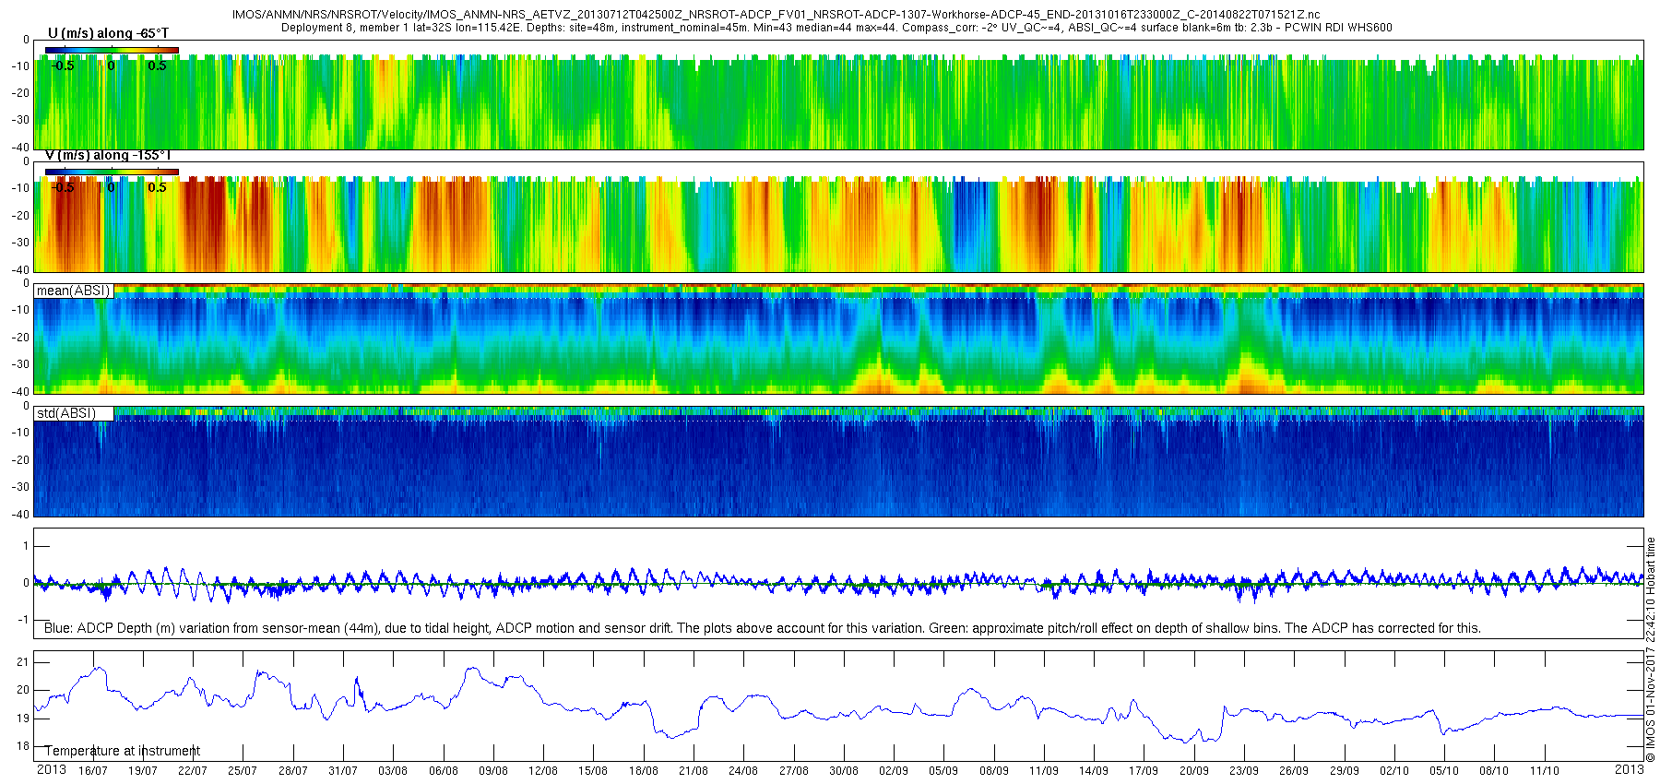Click the vertical IMOS copyright timestamp text
1660x784 pixels.
click(1651, 649)
